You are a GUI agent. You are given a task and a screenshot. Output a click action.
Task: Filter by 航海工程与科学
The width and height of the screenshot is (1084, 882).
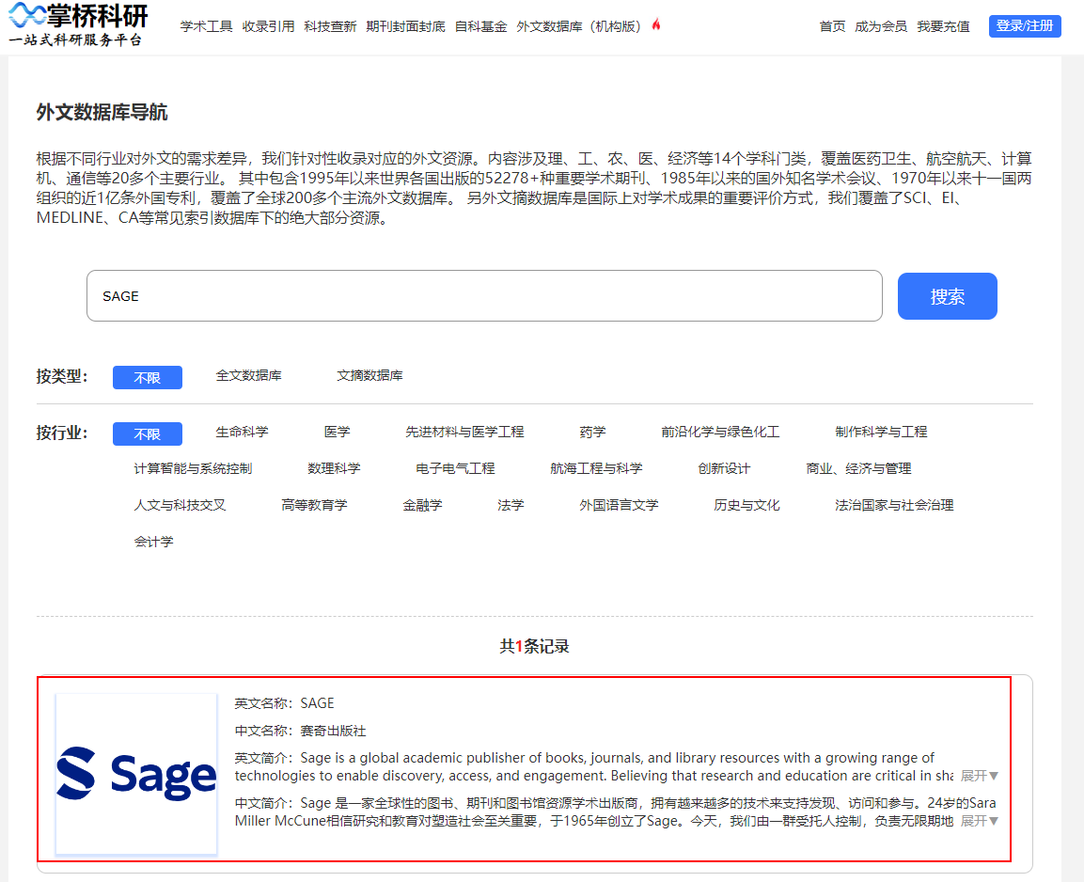click(597, 468)
